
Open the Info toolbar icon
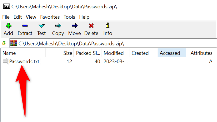click(x=108, y=29)
